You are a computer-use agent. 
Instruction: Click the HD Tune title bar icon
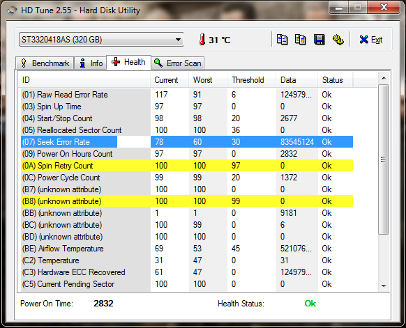click(x=12, y=10)
